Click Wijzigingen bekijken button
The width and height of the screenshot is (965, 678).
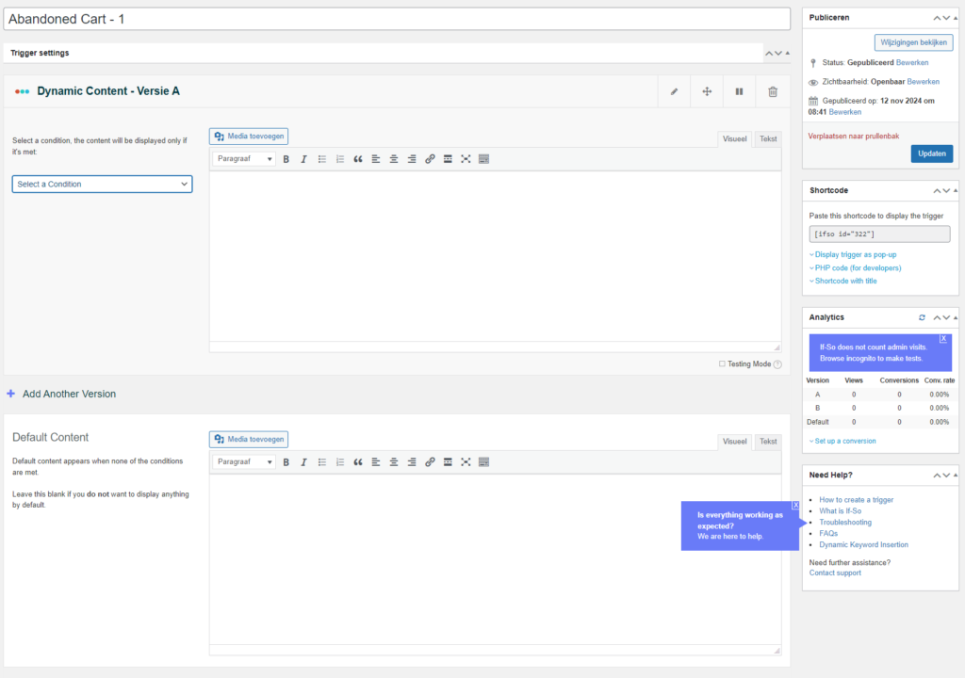point(913,42)
